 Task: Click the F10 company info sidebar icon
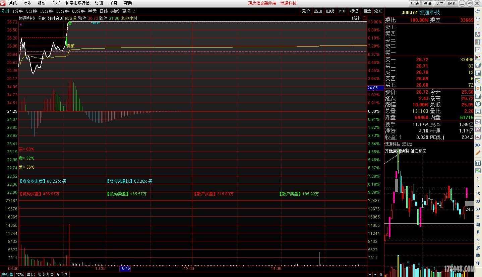coord(478,73)
